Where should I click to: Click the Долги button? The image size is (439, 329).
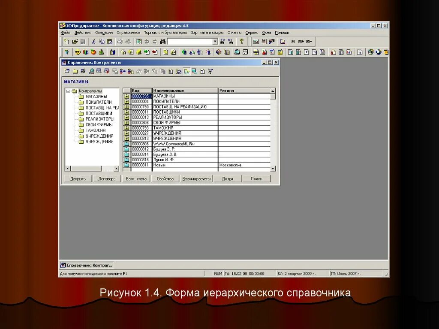point(227,179)
